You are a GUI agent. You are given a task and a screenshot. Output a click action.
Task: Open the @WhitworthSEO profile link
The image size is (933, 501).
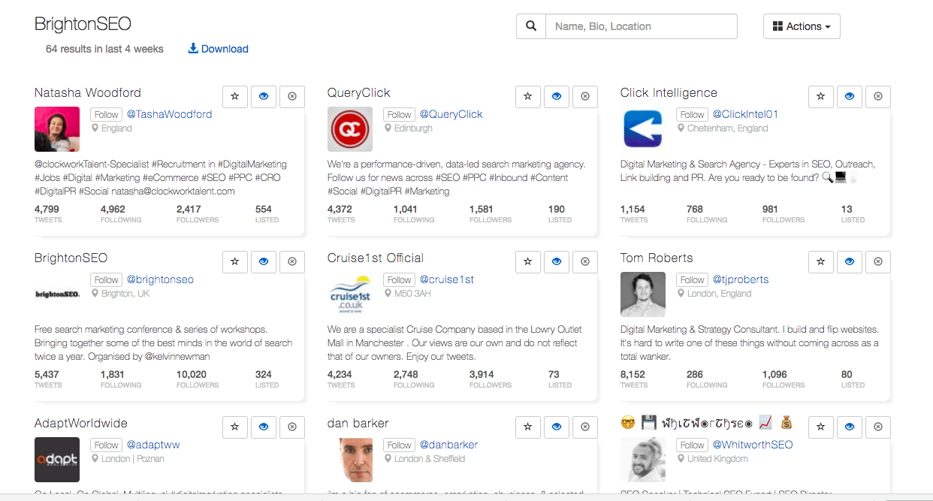(x=752, y=445)
